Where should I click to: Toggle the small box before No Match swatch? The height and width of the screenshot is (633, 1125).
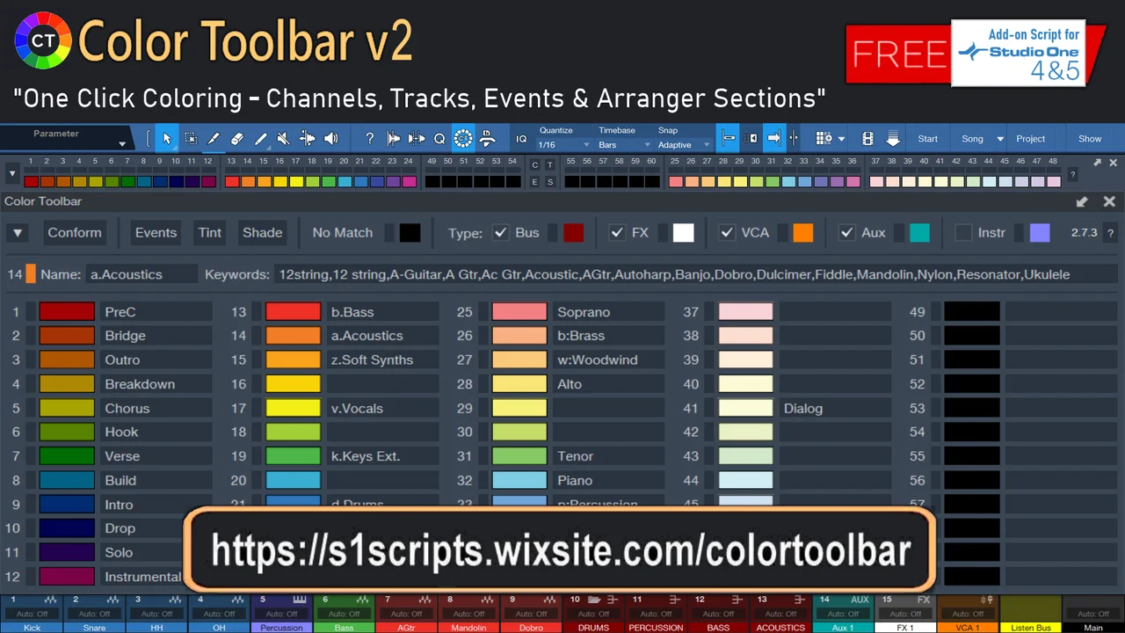[389, 233]
